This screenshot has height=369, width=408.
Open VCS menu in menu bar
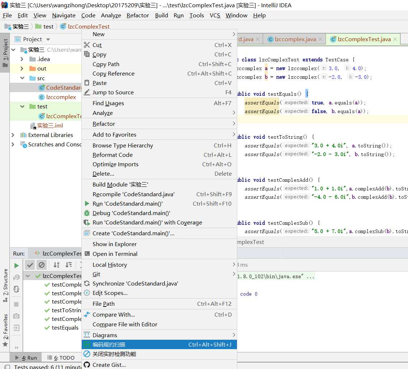(x=214, y=15)
